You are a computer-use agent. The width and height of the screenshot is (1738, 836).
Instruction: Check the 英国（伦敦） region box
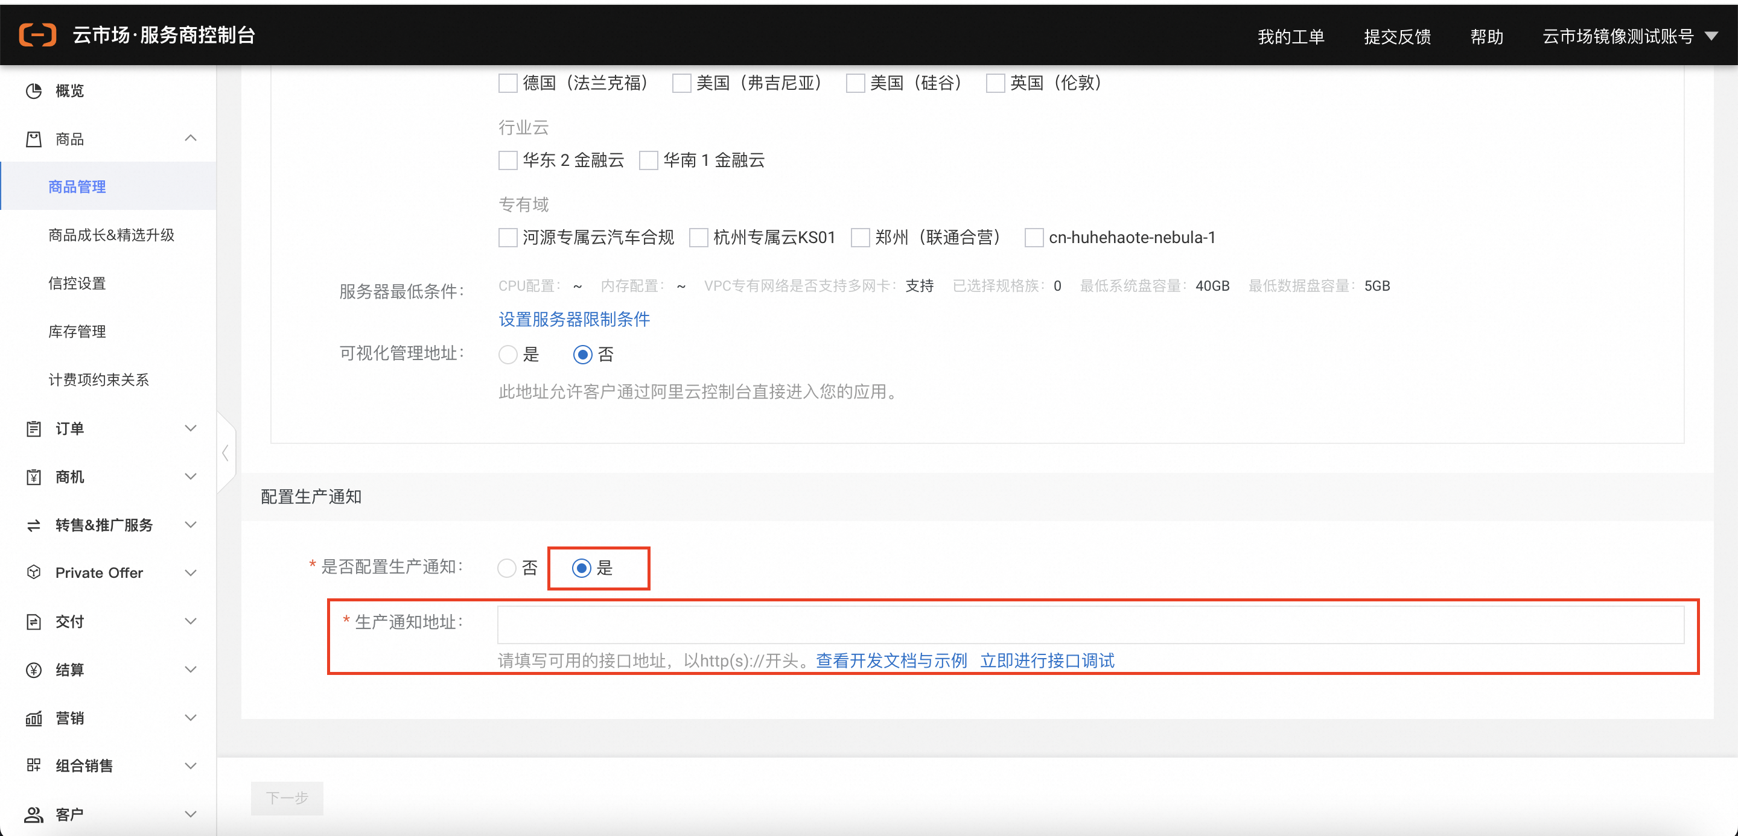pos(995,83)
